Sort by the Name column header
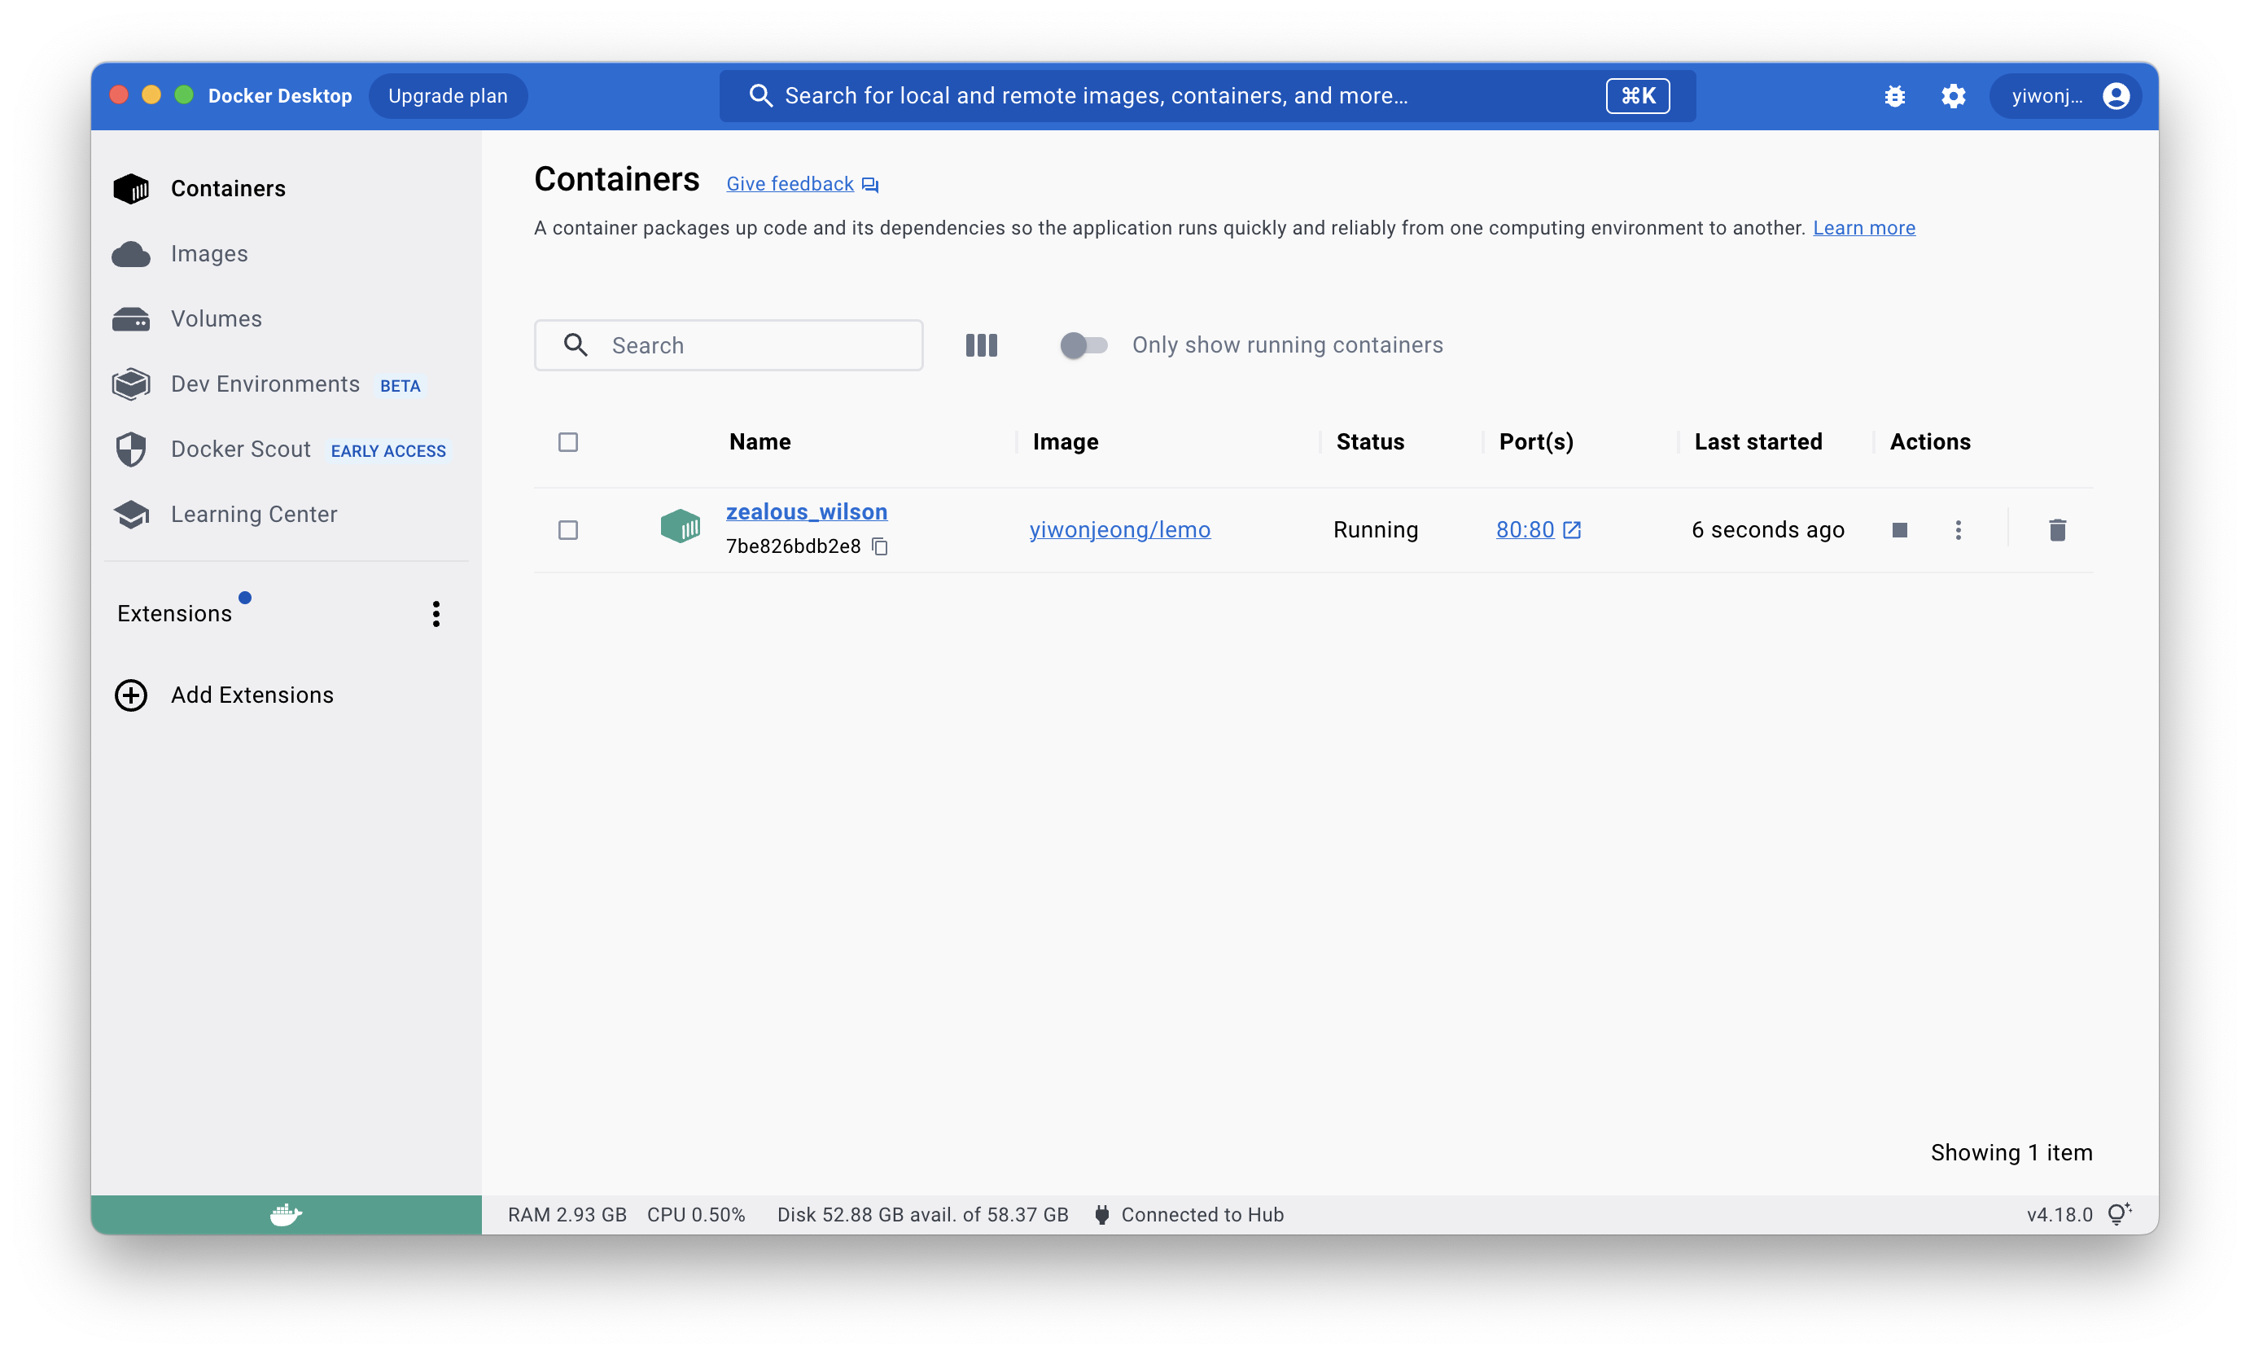2250x1355 pixels. (759, 442)
